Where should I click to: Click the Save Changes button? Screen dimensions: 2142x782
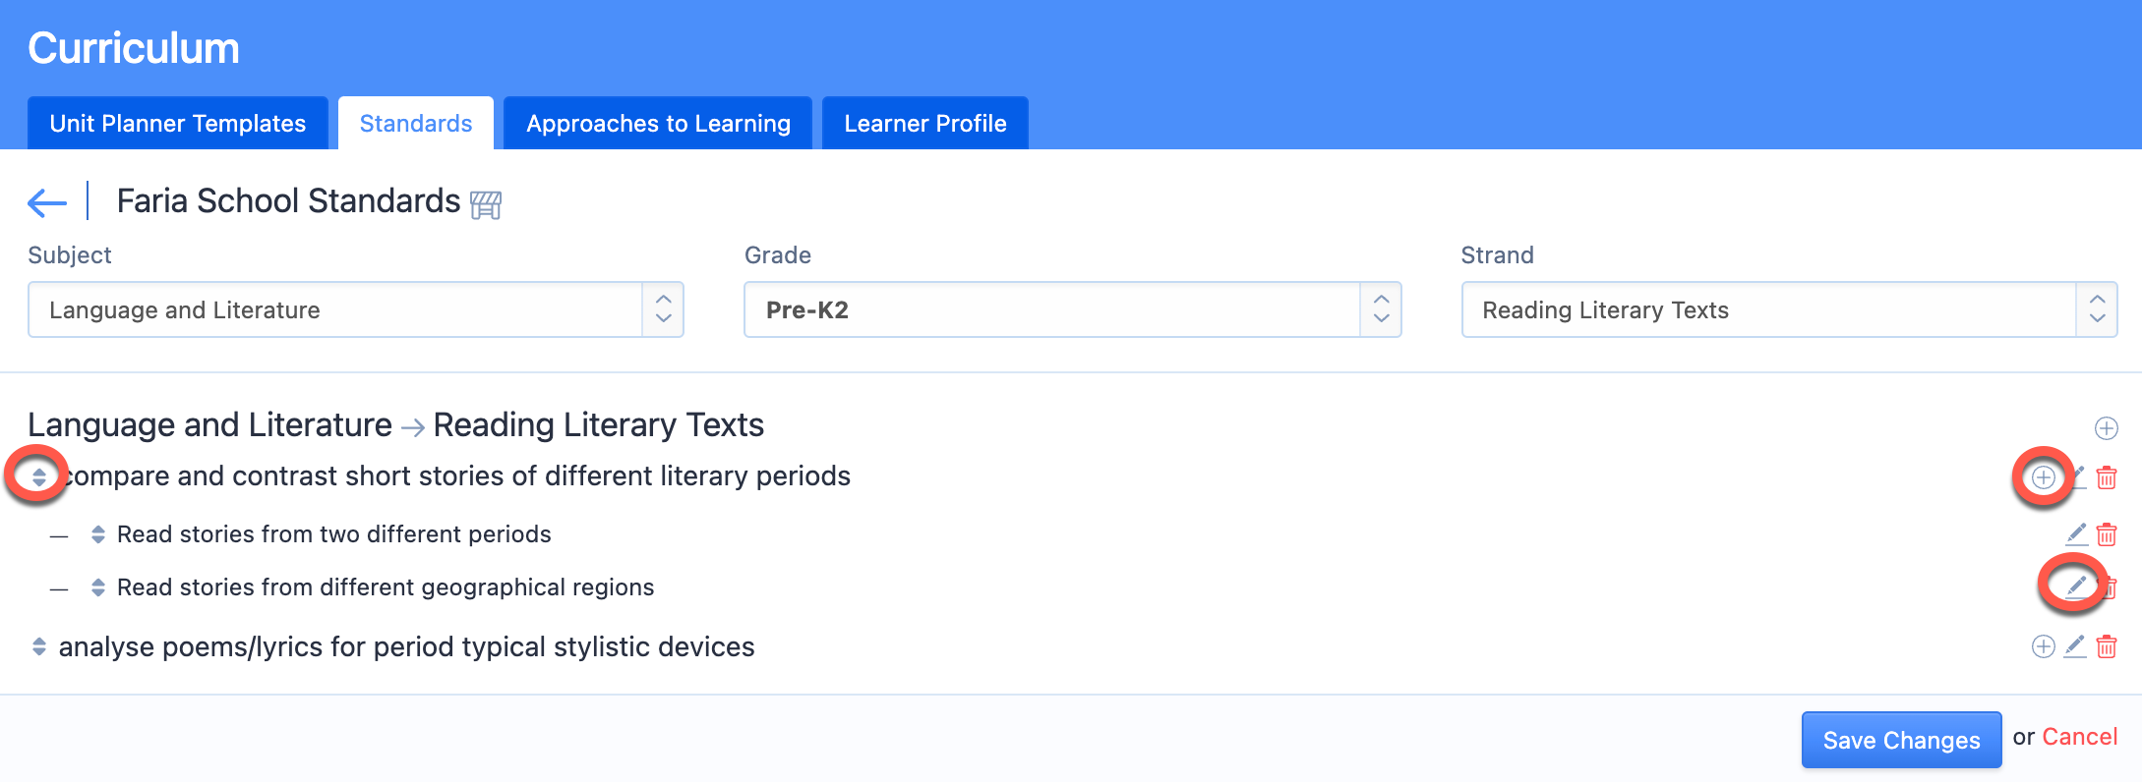coord(1901,740)
